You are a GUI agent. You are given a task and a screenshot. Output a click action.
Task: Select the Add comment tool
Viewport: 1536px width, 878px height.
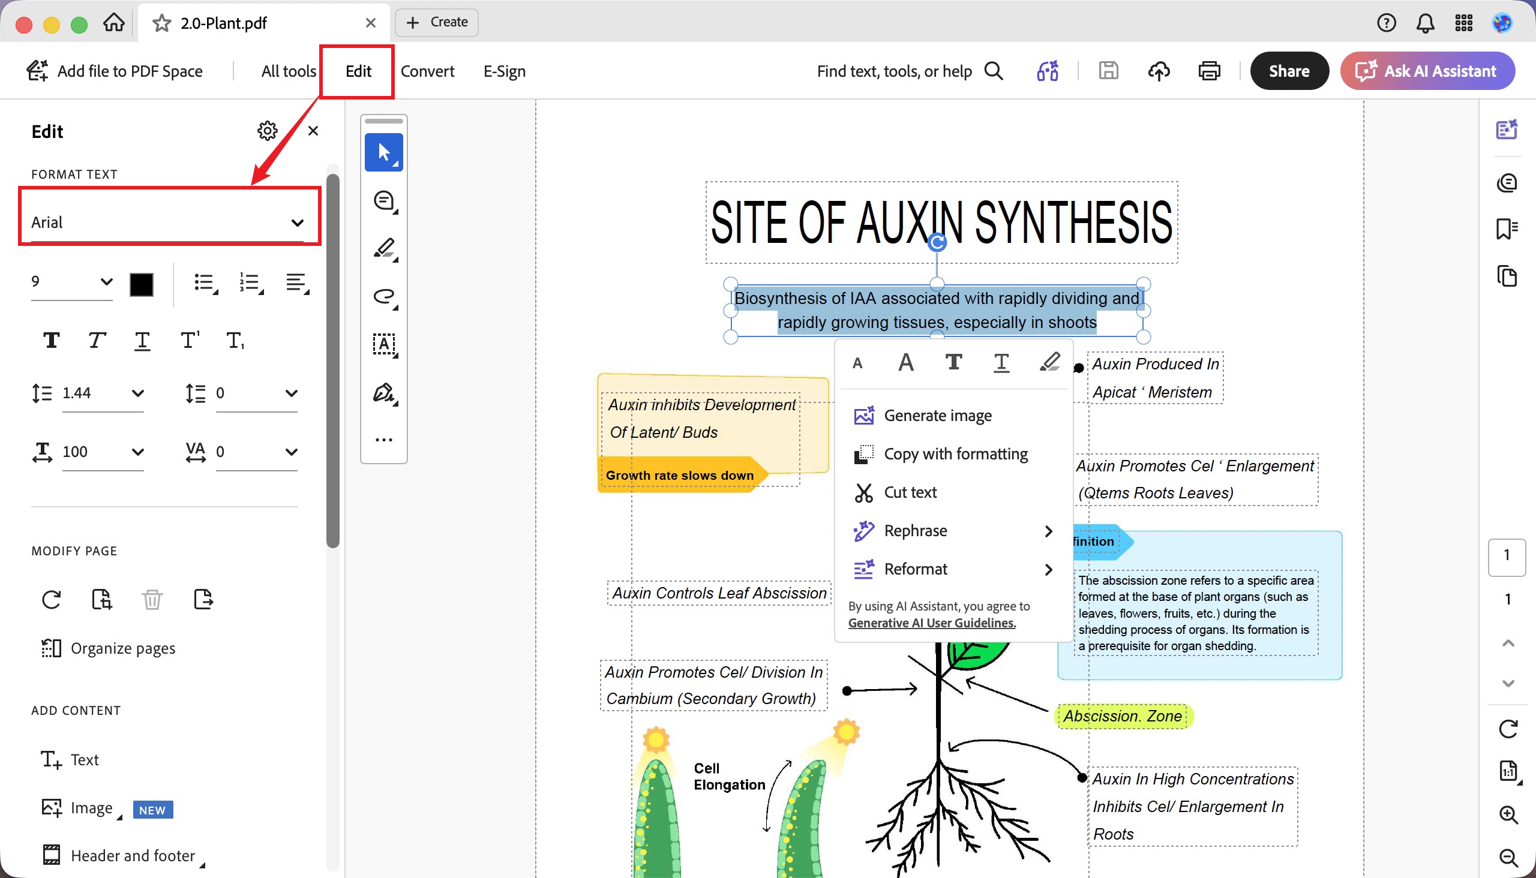(x=385, y=201)
